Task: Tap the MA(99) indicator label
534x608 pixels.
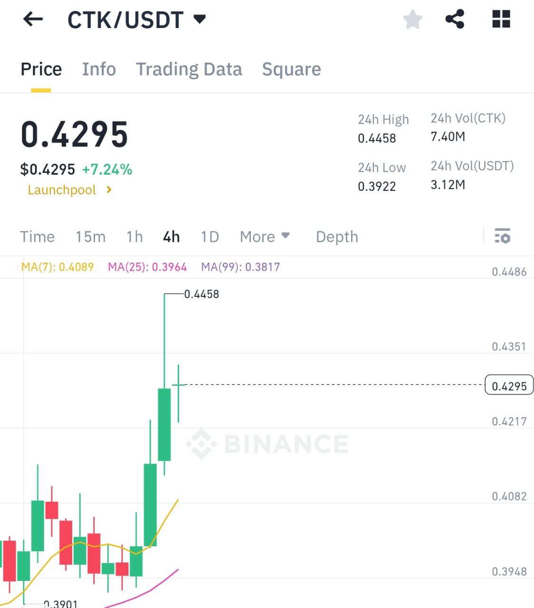Action: pos(240,267)
